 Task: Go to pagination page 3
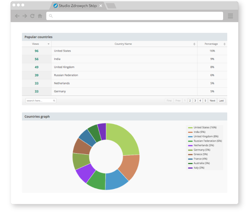click(x=195, y=100)
